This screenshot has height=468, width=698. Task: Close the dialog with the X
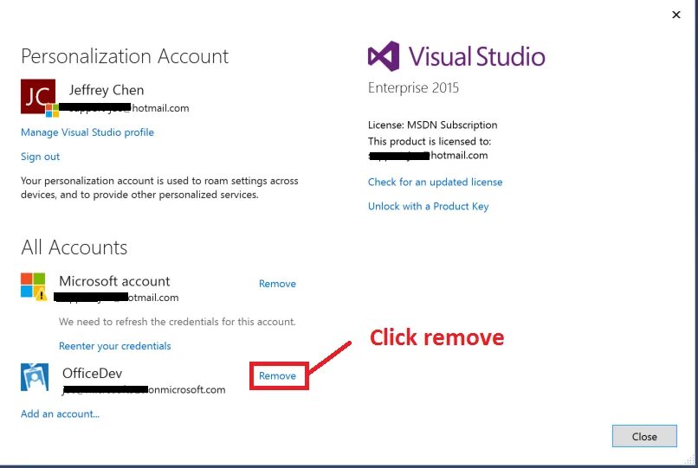tap(676, 15)
